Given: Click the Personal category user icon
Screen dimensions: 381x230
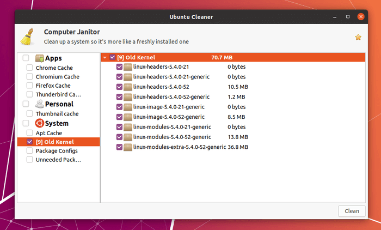Looking at the screenshot, I should [x=40, y=104].
